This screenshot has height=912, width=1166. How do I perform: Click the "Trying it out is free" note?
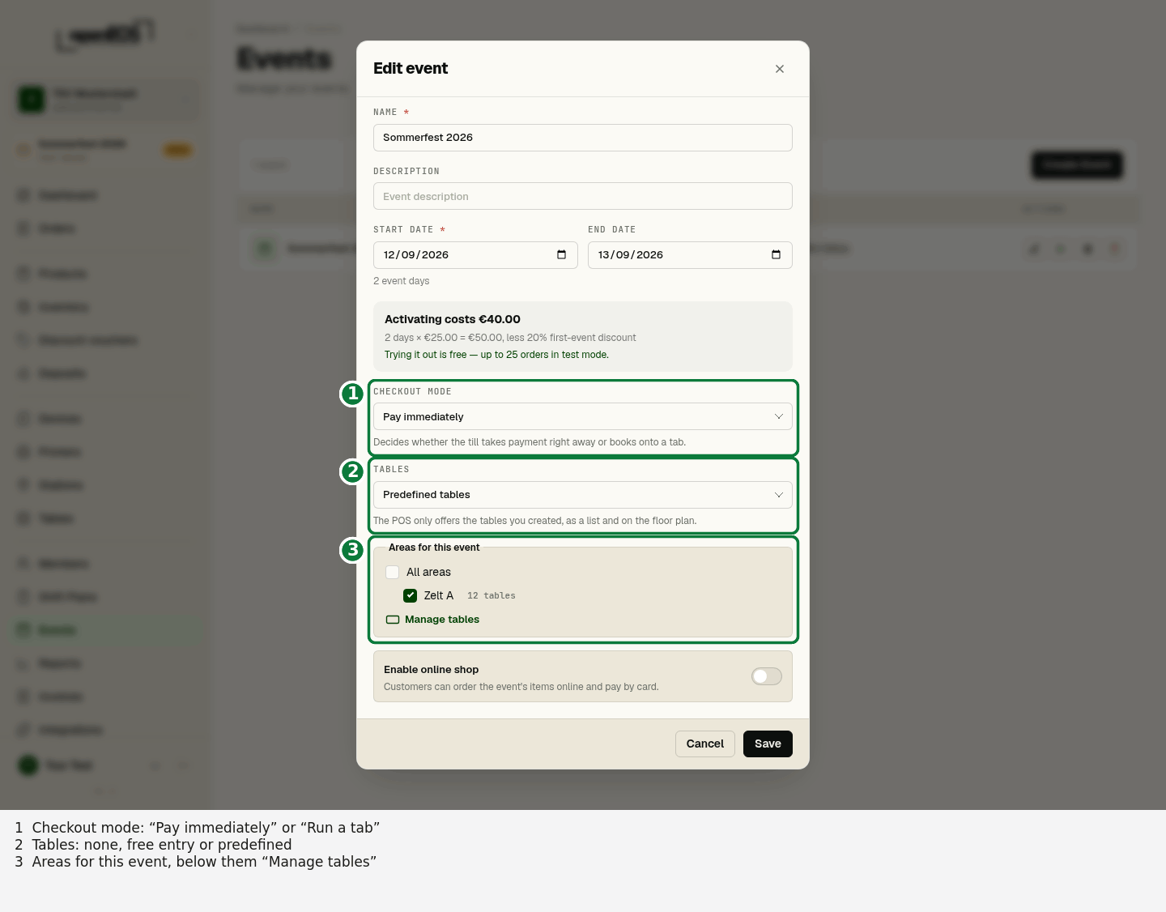(x=496, y=355)
